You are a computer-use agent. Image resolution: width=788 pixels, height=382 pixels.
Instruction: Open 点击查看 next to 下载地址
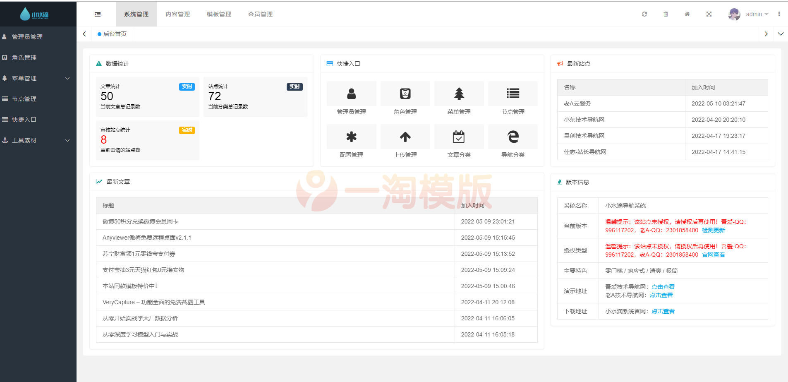pyautogui.click(x=663, y=311)
